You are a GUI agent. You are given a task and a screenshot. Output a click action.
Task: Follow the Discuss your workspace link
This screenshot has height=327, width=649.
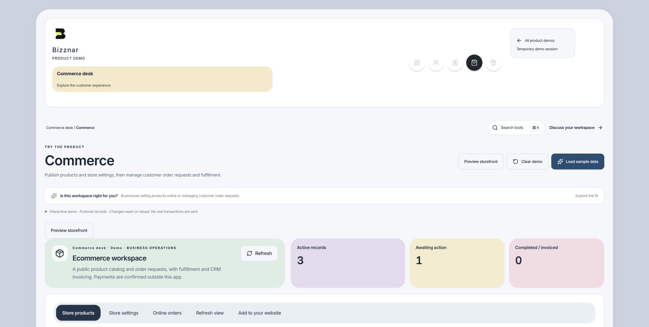(x=576, y=127)
